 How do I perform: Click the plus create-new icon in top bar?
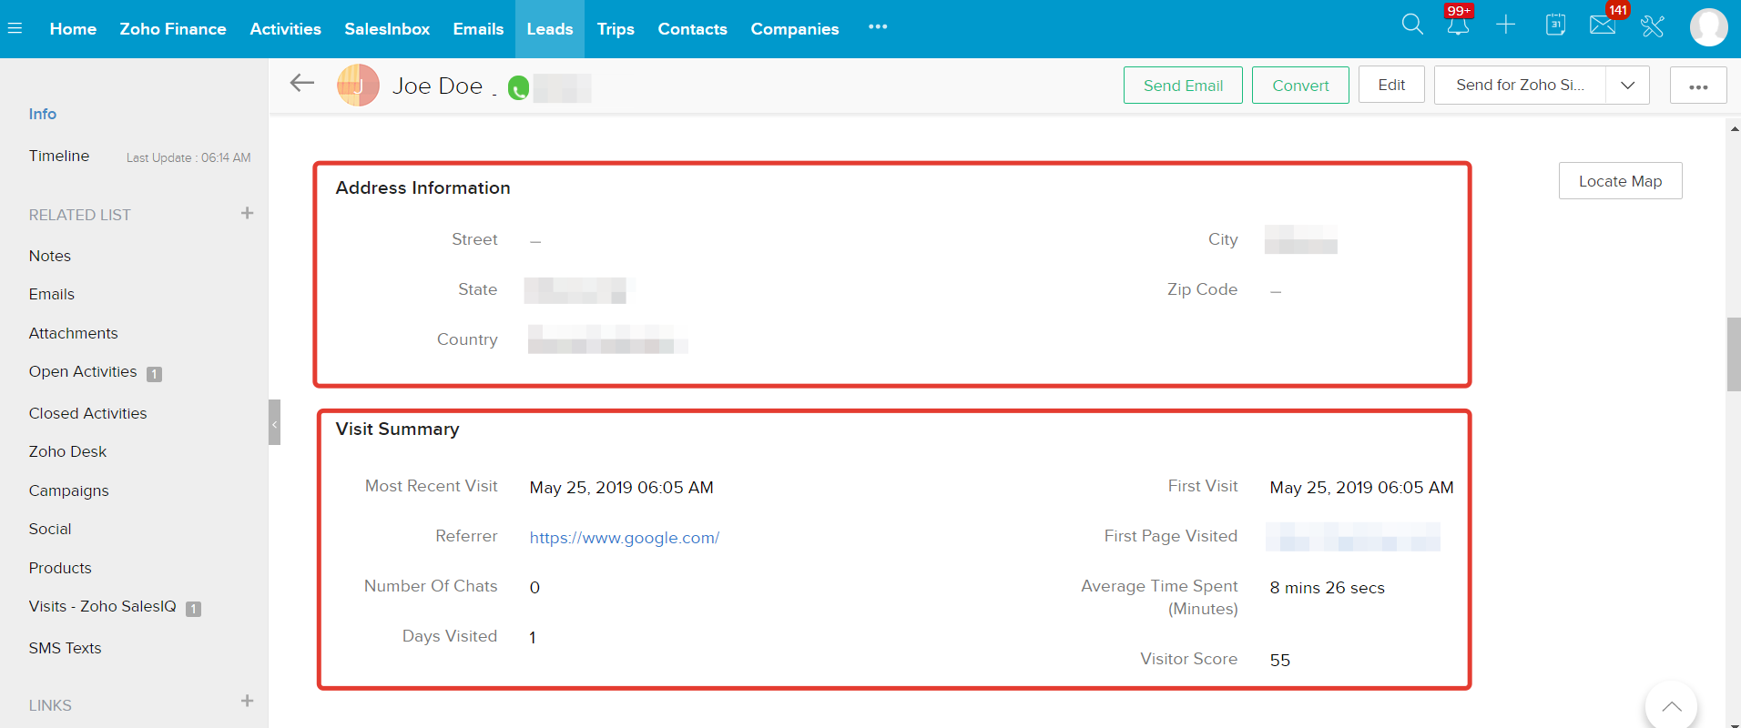click(1506, 25)
